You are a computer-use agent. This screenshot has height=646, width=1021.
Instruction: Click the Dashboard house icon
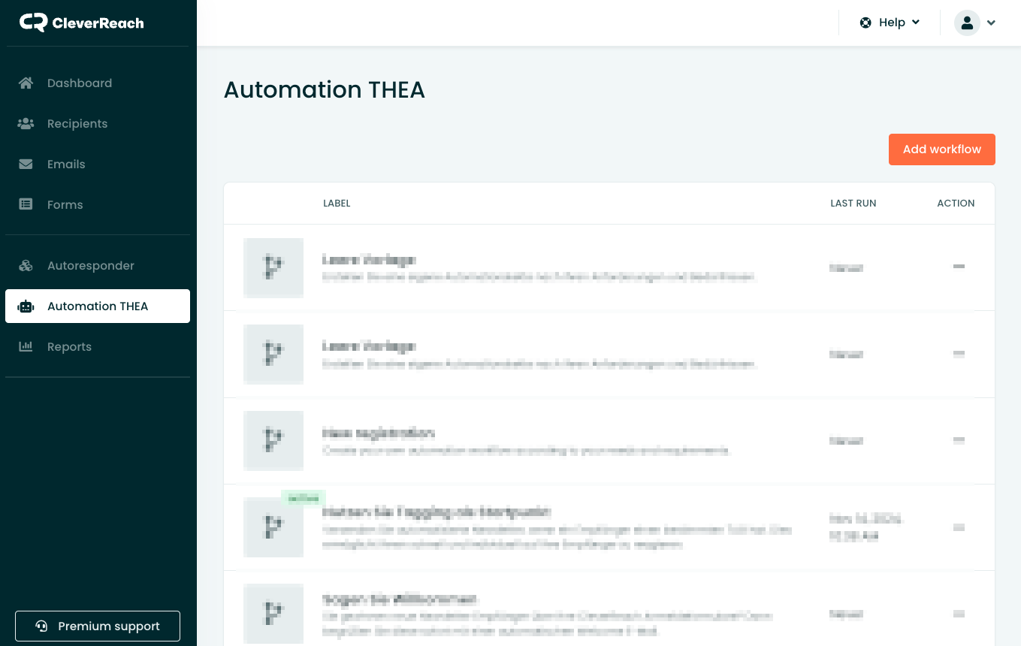(26, 83)
